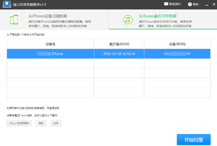Switch to 从iTunes备份文件恢复 tab
Image resolution: width=217 pixels, height=146 pixels.
tap(158, 16)
